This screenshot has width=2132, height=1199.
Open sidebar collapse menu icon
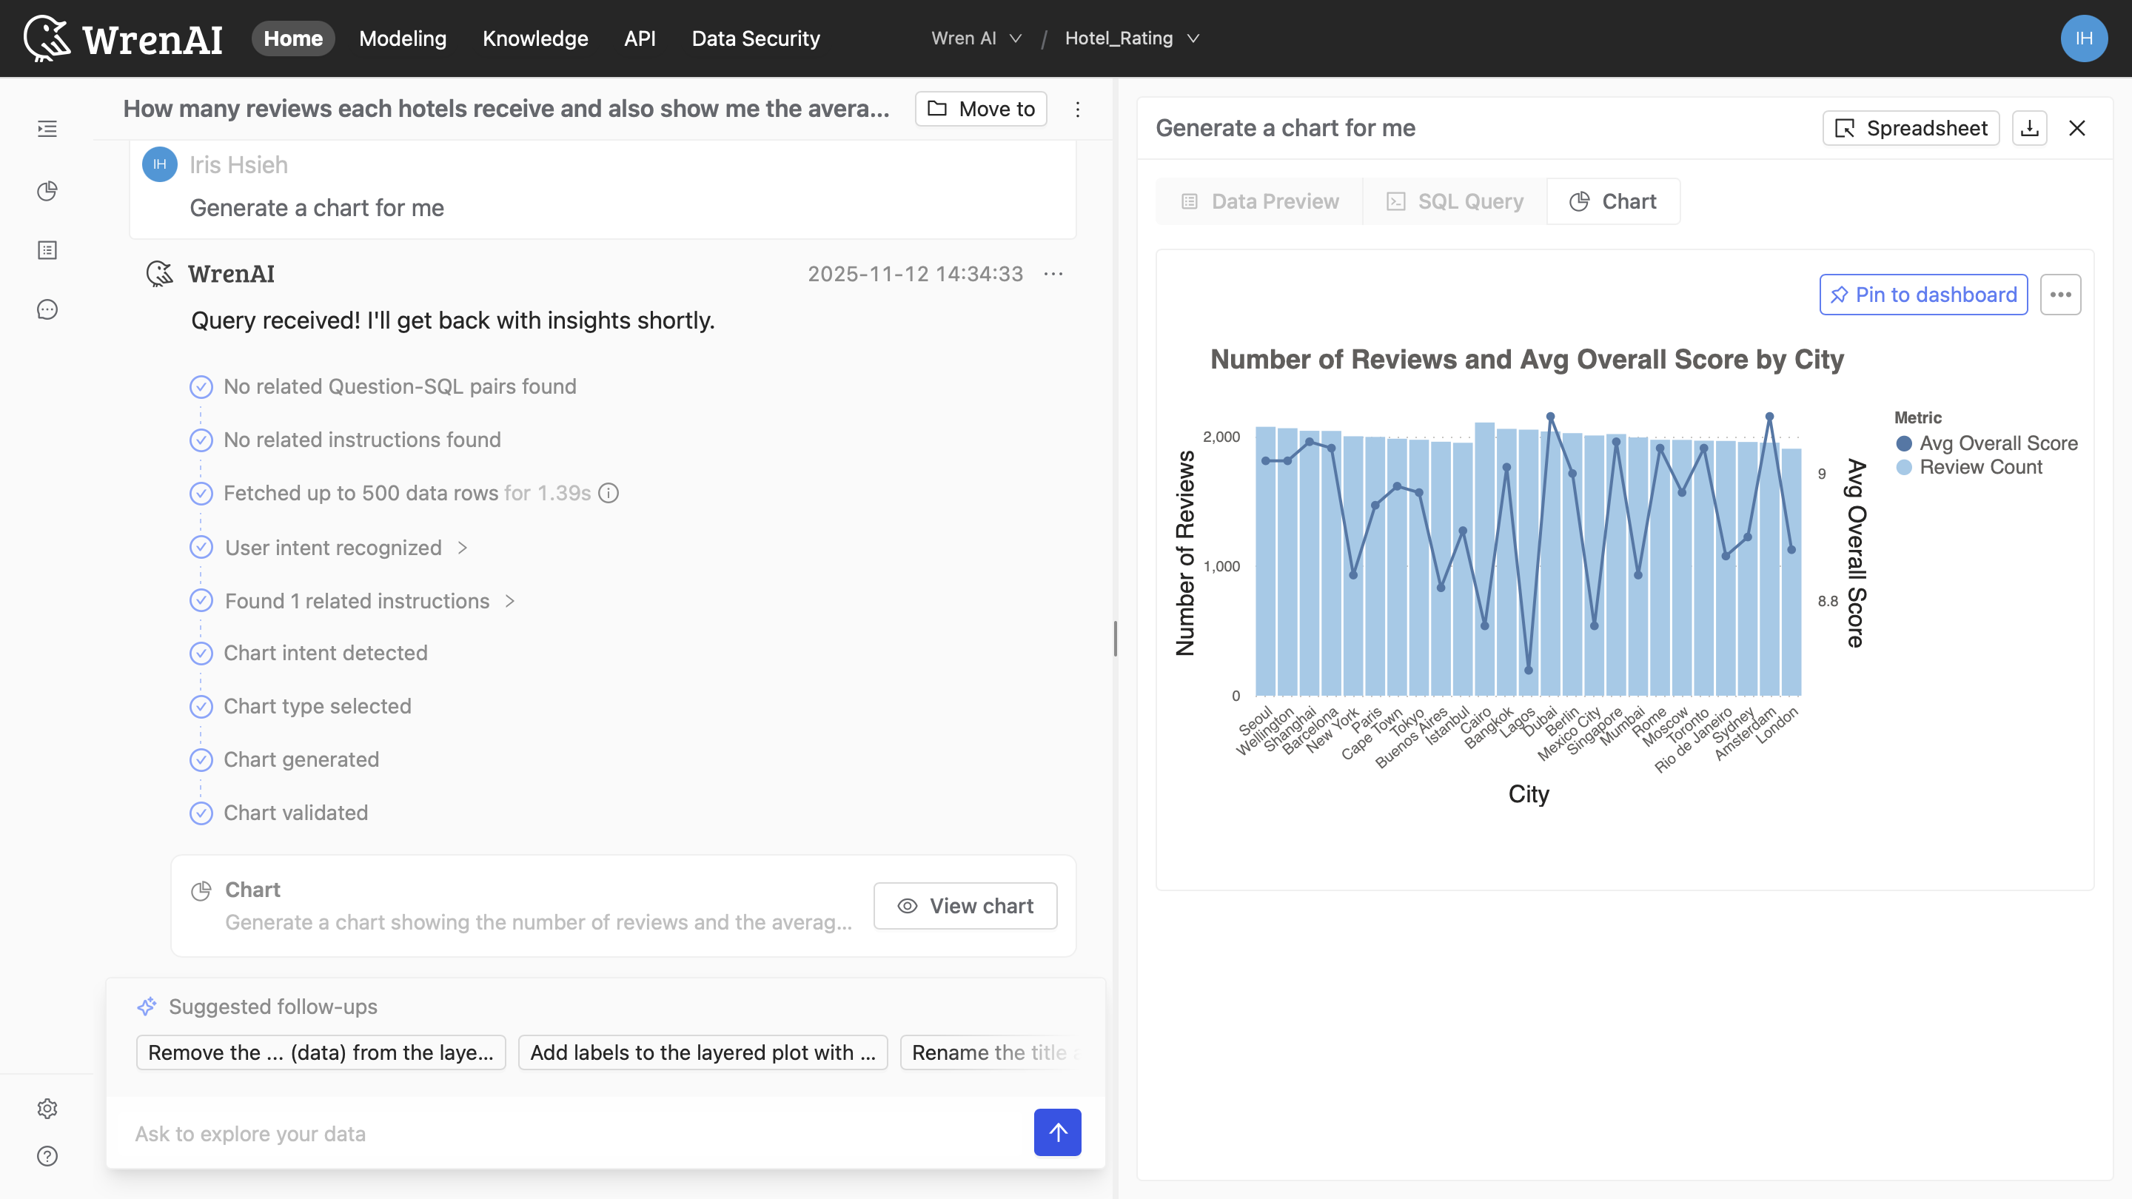[47, 129]
